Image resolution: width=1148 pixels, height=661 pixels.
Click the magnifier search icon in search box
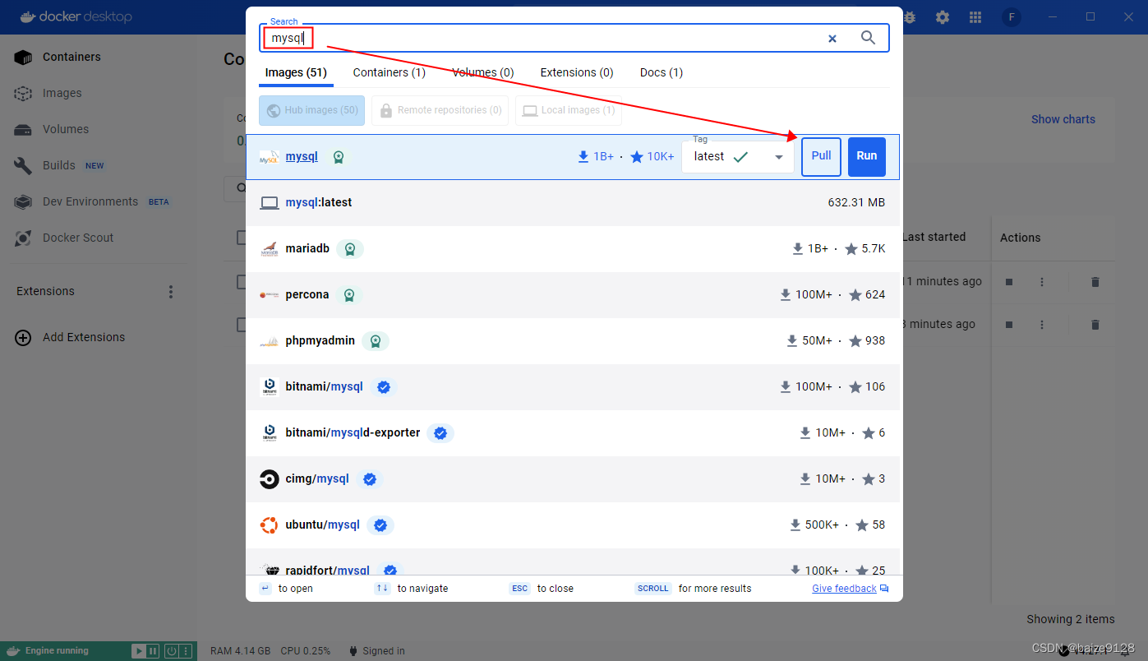[x=868, y=38]
